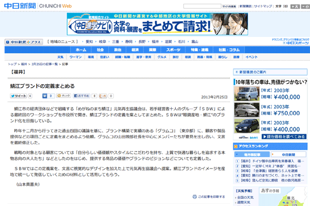
Task: Click the 中日進学ナビ banner advertisement
Action: coord(157,24)
